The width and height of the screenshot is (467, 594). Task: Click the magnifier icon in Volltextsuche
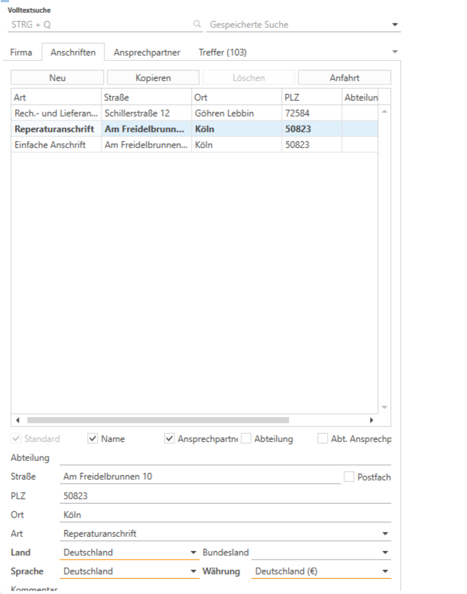coord(198,25)
